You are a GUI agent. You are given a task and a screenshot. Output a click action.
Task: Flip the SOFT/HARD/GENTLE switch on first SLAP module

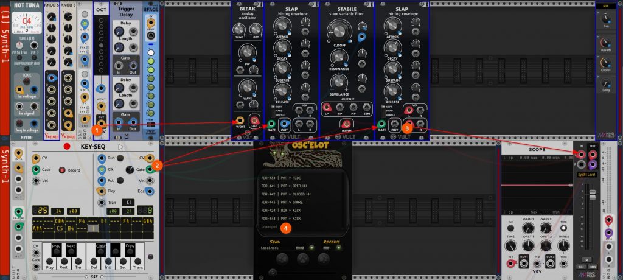coord(272,111)
